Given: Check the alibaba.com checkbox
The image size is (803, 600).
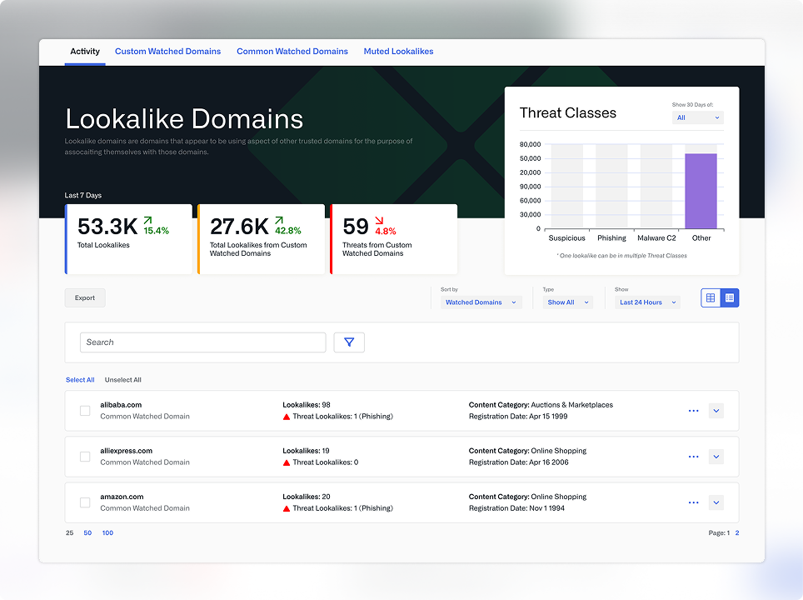Looking at the screenshot, I should [85, 411].
